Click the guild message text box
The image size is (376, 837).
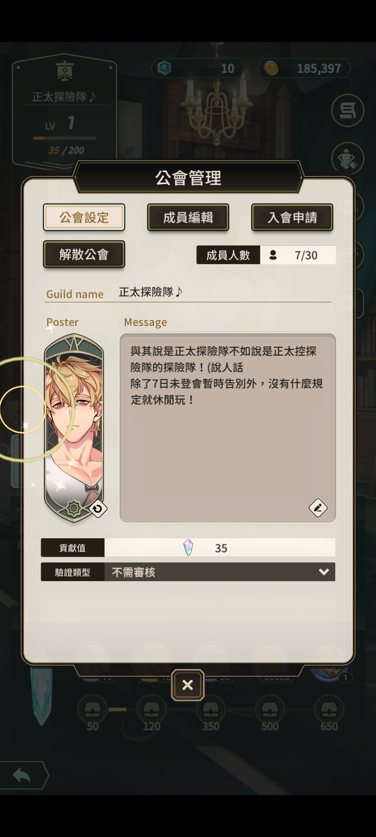coord(228,428)
